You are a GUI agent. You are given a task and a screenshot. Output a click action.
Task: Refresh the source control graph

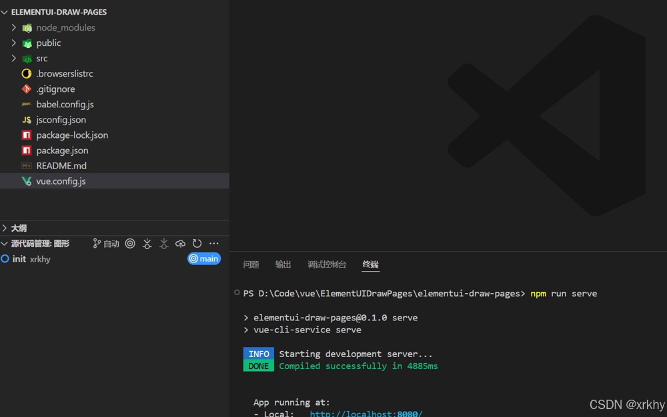pos(197,243)
